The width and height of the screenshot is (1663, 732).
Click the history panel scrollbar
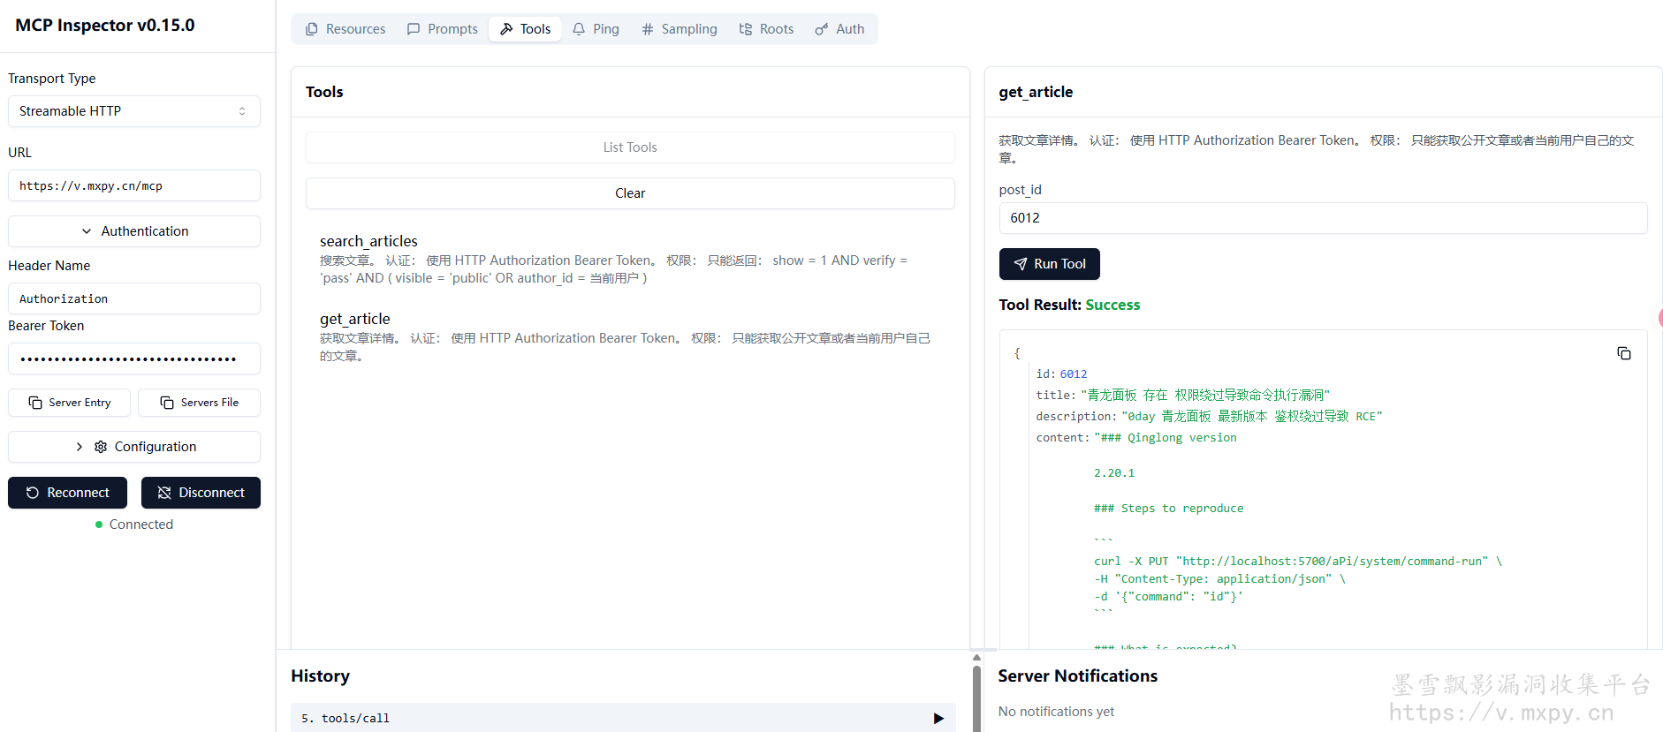976,698
